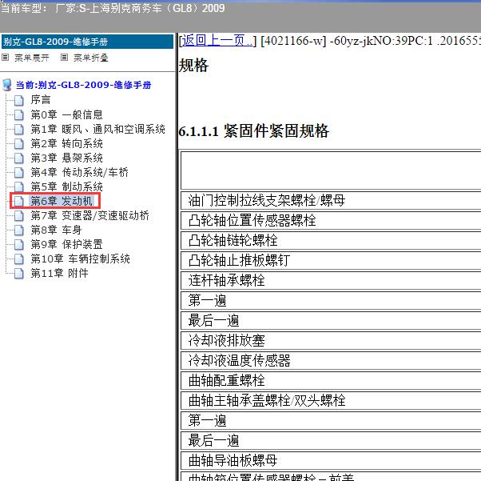This screenshot has height=481, width=481.
Task: Open chapter 第5章 制动系统
Action: [x=66, y=186]
